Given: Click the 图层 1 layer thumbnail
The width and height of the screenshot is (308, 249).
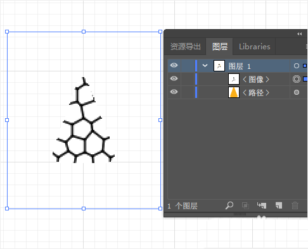Looking at the screenshot, I should [x=219, y=66].
